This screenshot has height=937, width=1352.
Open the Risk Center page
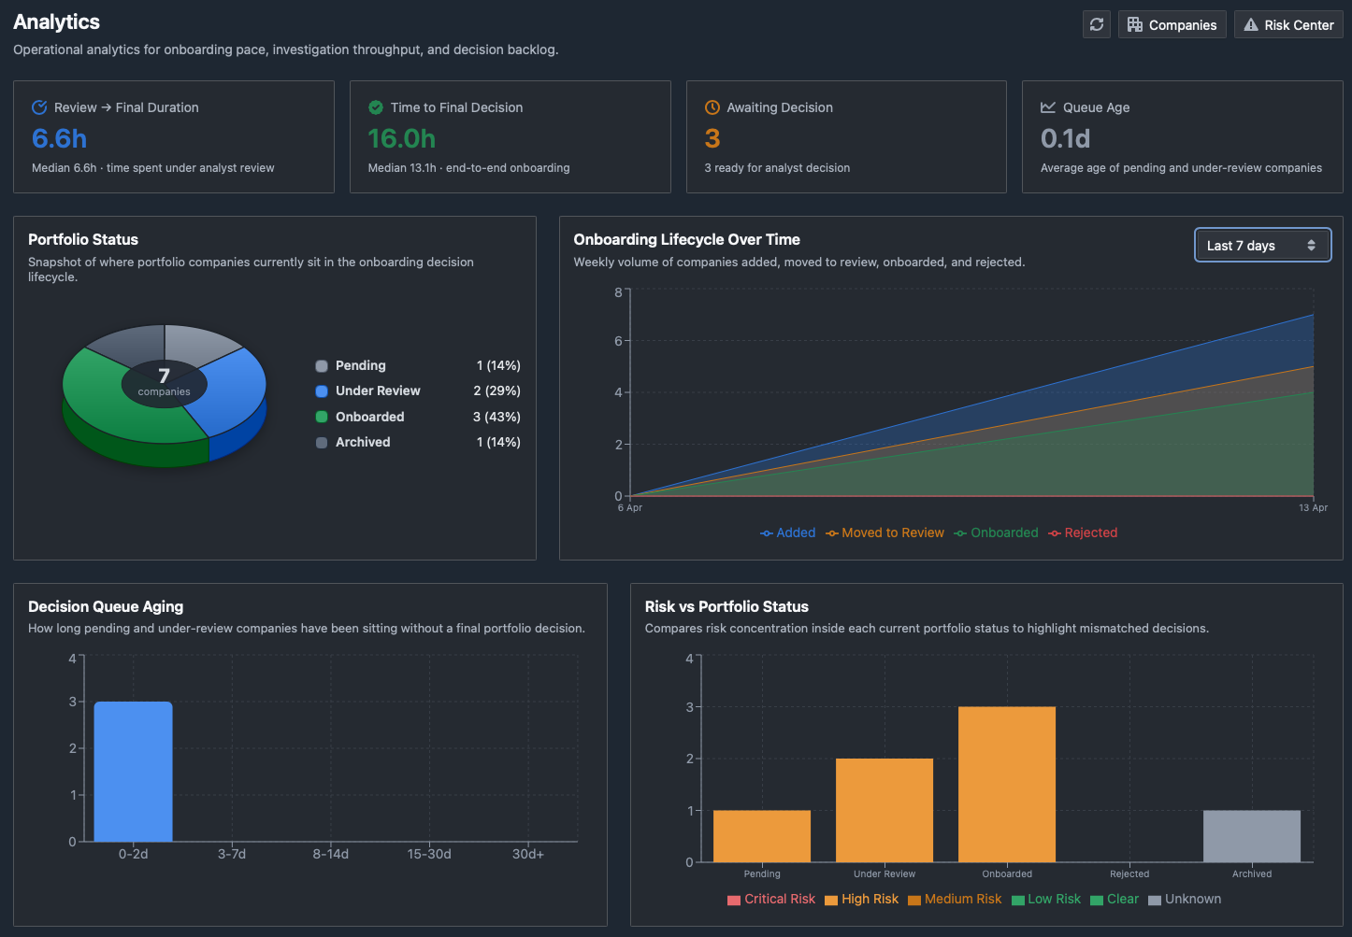point(1288,24)
